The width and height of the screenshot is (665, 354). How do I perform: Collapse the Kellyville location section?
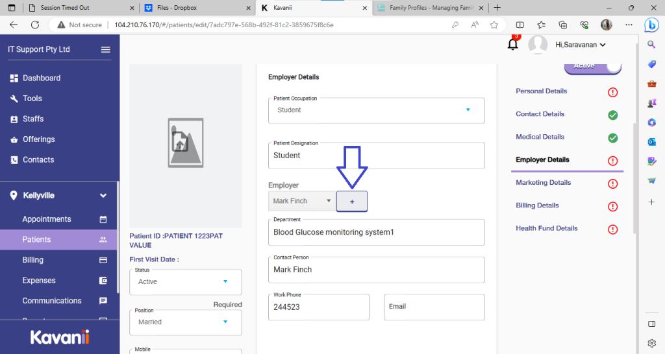(x=103, y=195)
